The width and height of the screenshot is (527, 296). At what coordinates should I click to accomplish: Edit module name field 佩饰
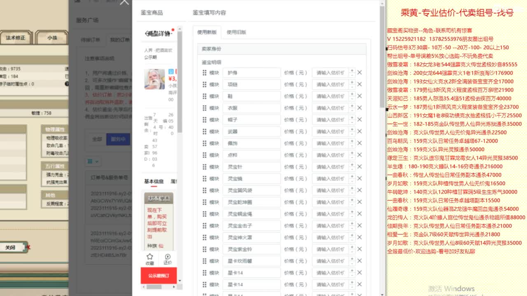[x=252, y=143]
